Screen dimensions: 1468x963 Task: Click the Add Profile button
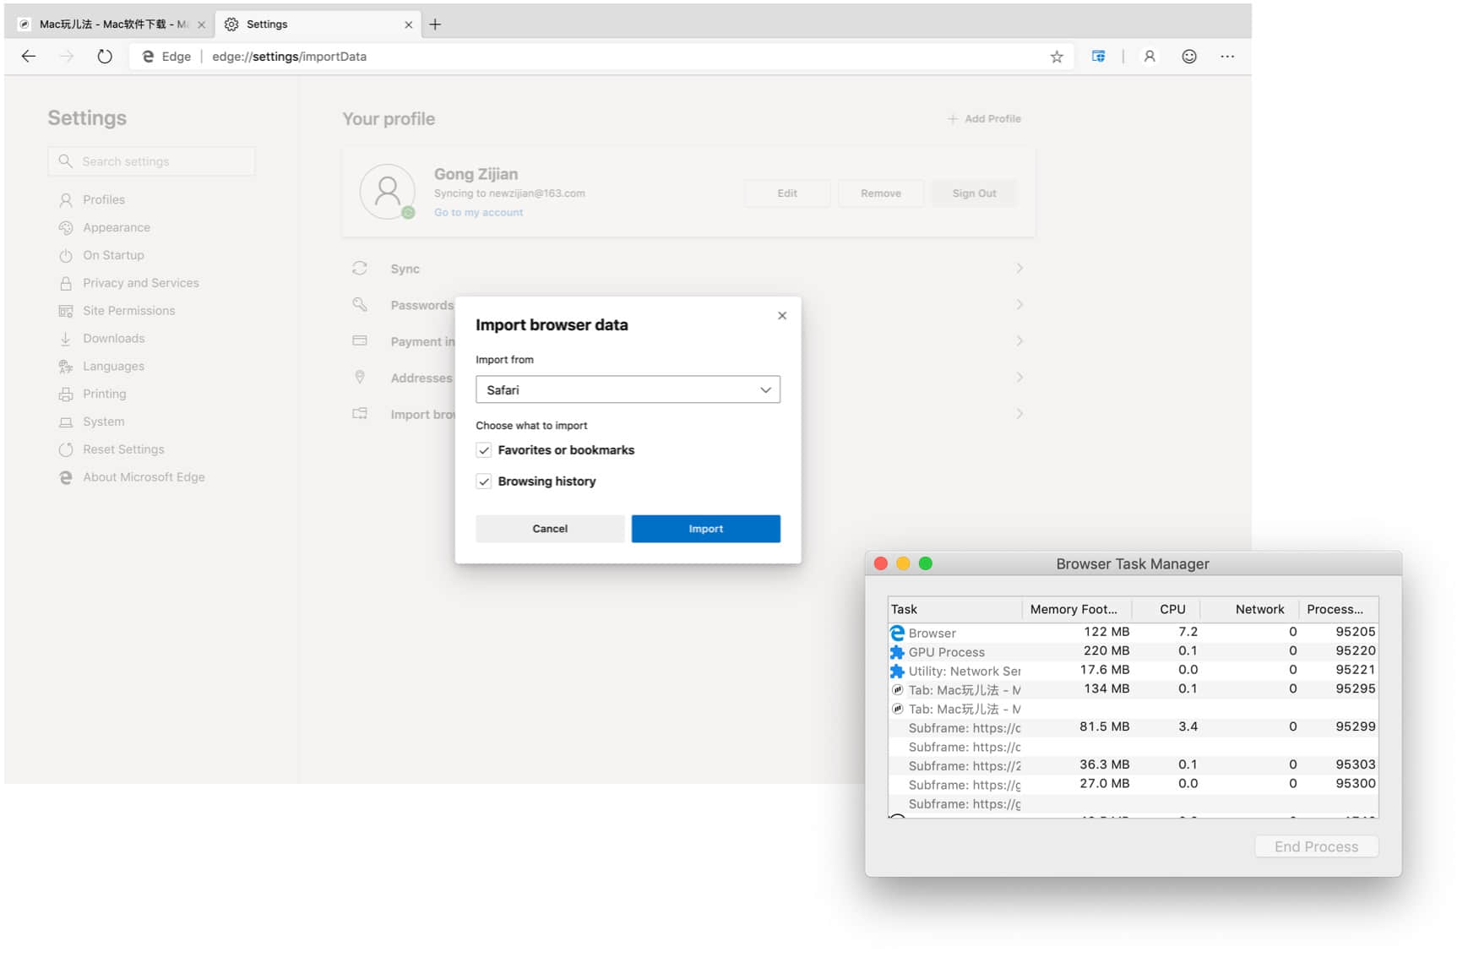pyautogui.click(x=984, y=119)
